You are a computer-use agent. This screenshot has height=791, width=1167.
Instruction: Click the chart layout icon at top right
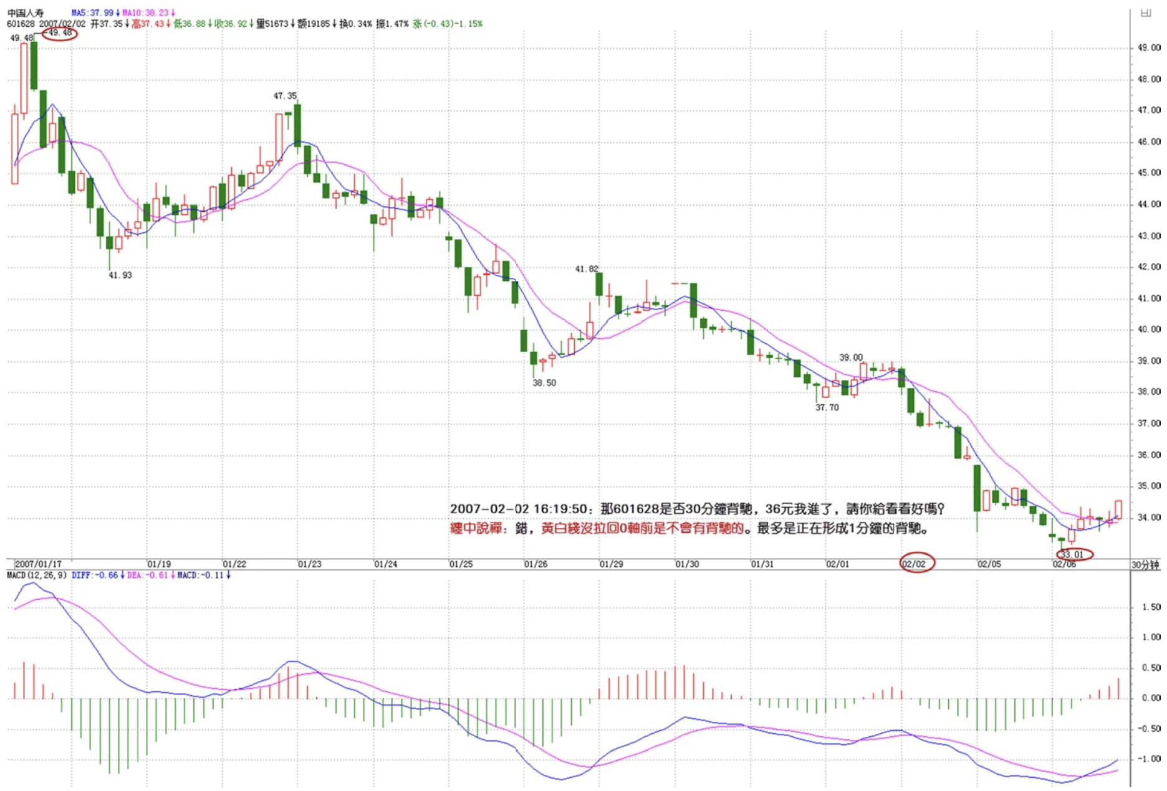point(1145,13)
